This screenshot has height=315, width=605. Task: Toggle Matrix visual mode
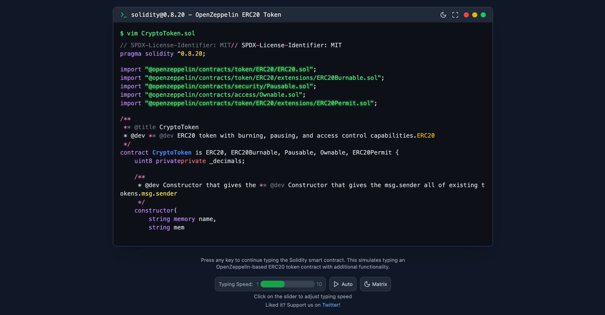pos(375,284)
